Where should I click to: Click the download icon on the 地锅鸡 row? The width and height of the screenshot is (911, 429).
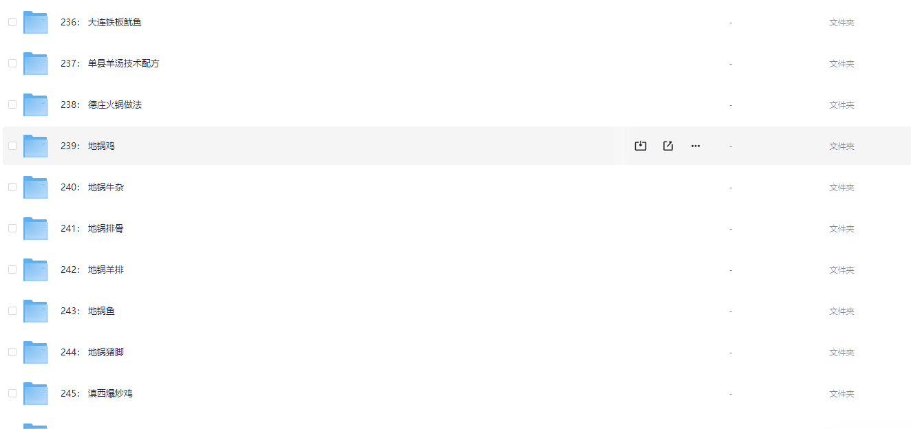[x=640, y=146]
